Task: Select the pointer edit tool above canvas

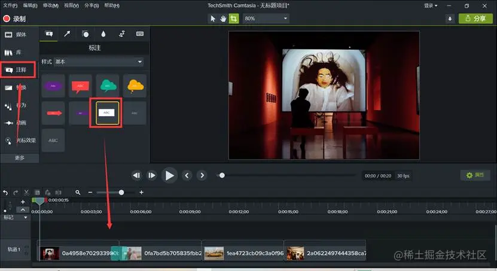Action: click(213, 19)
